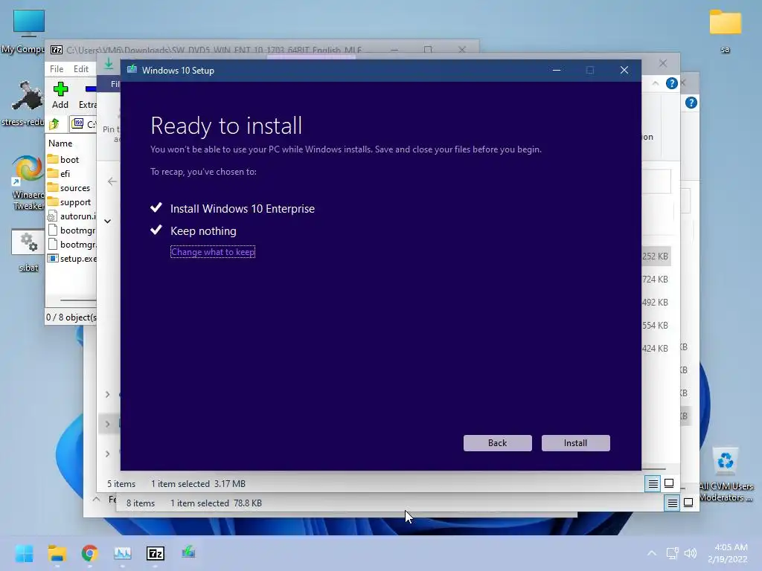Open the s.bat desktop file

coord(28,251)
